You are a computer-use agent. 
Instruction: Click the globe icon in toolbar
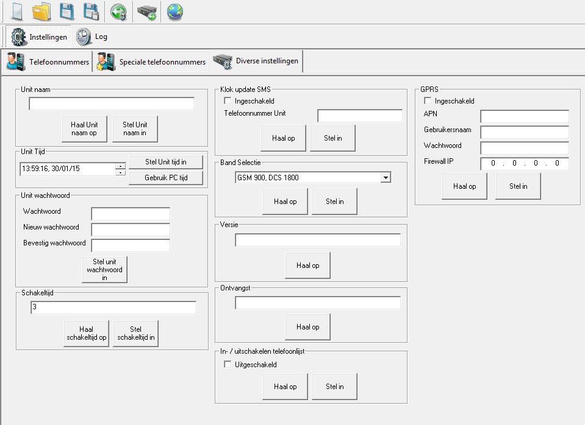(x=175, y=12)
